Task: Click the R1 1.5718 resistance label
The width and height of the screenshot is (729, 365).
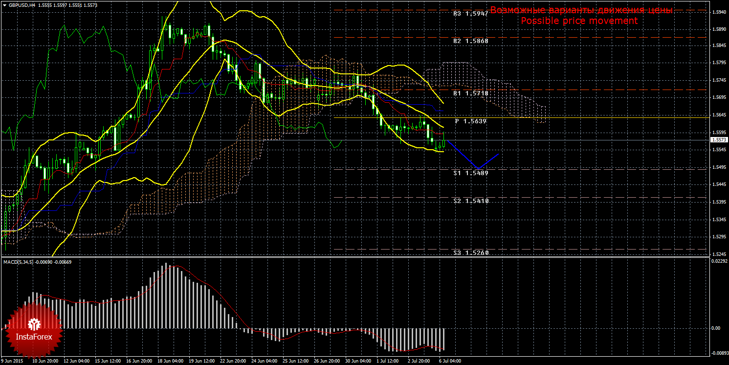Action: tap(470, 93)
